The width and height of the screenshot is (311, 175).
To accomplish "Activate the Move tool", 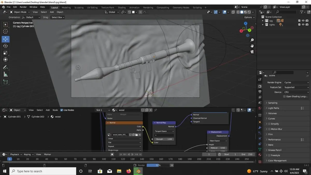I will [x=5, y=39].
